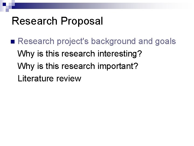The height and width of the screenshot is (146, 194).
Task: Click the word 'background' in bullet line
Action: point(113,41)
